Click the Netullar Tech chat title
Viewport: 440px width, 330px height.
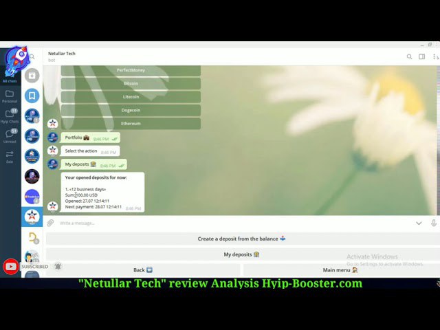pyautogui.click(x=62, y=54)
